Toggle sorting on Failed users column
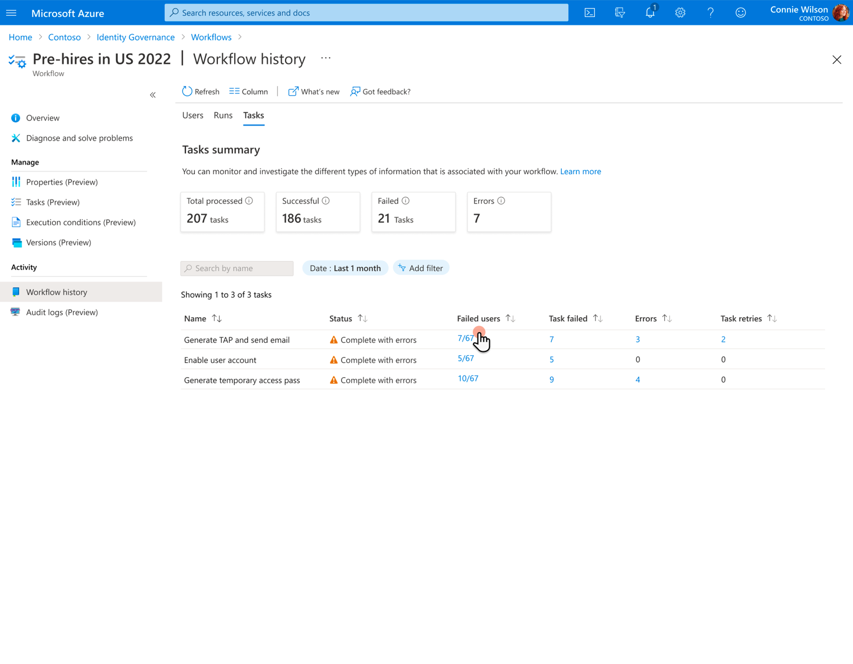853x664 pixels. 510,318
